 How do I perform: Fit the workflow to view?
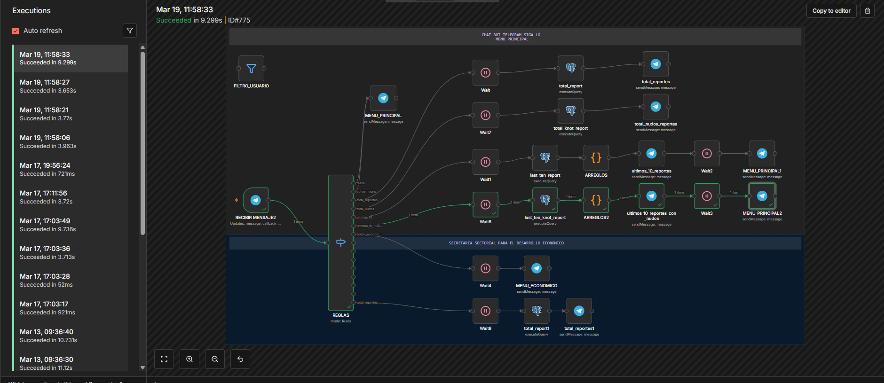pos(164,359)
